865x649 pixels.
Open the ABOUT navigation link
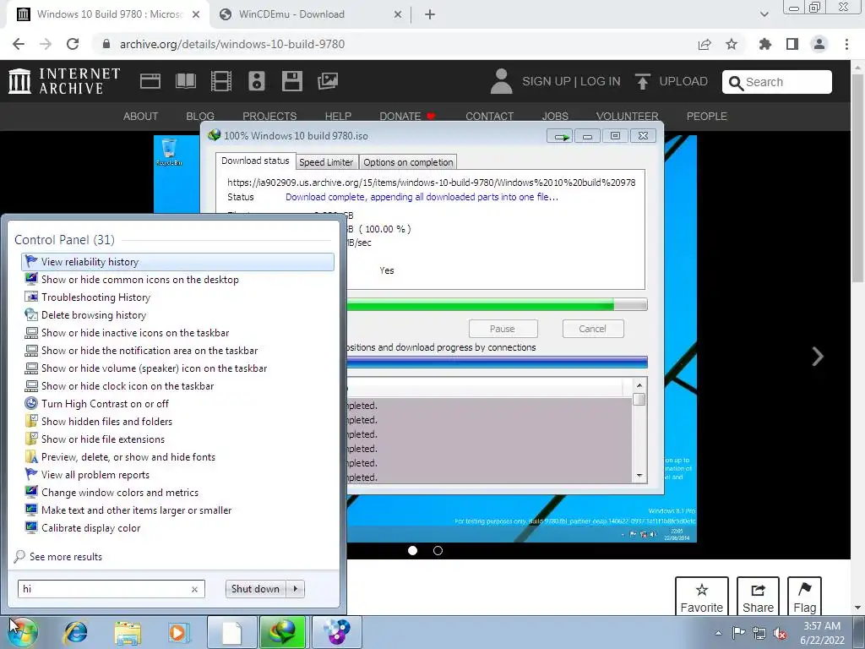tap(140, 117)
